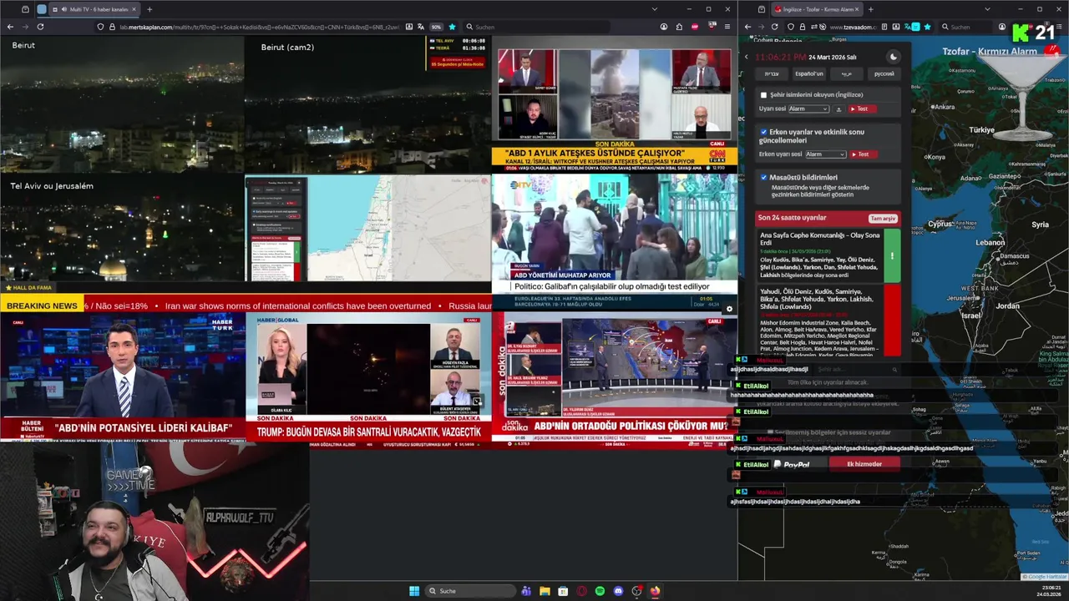Open Windows Start menu

click(x=414, y=591)
